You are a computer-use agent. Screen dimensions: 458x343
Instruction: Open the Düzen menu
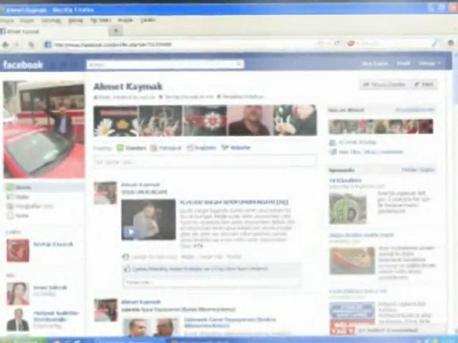point(27,20)
